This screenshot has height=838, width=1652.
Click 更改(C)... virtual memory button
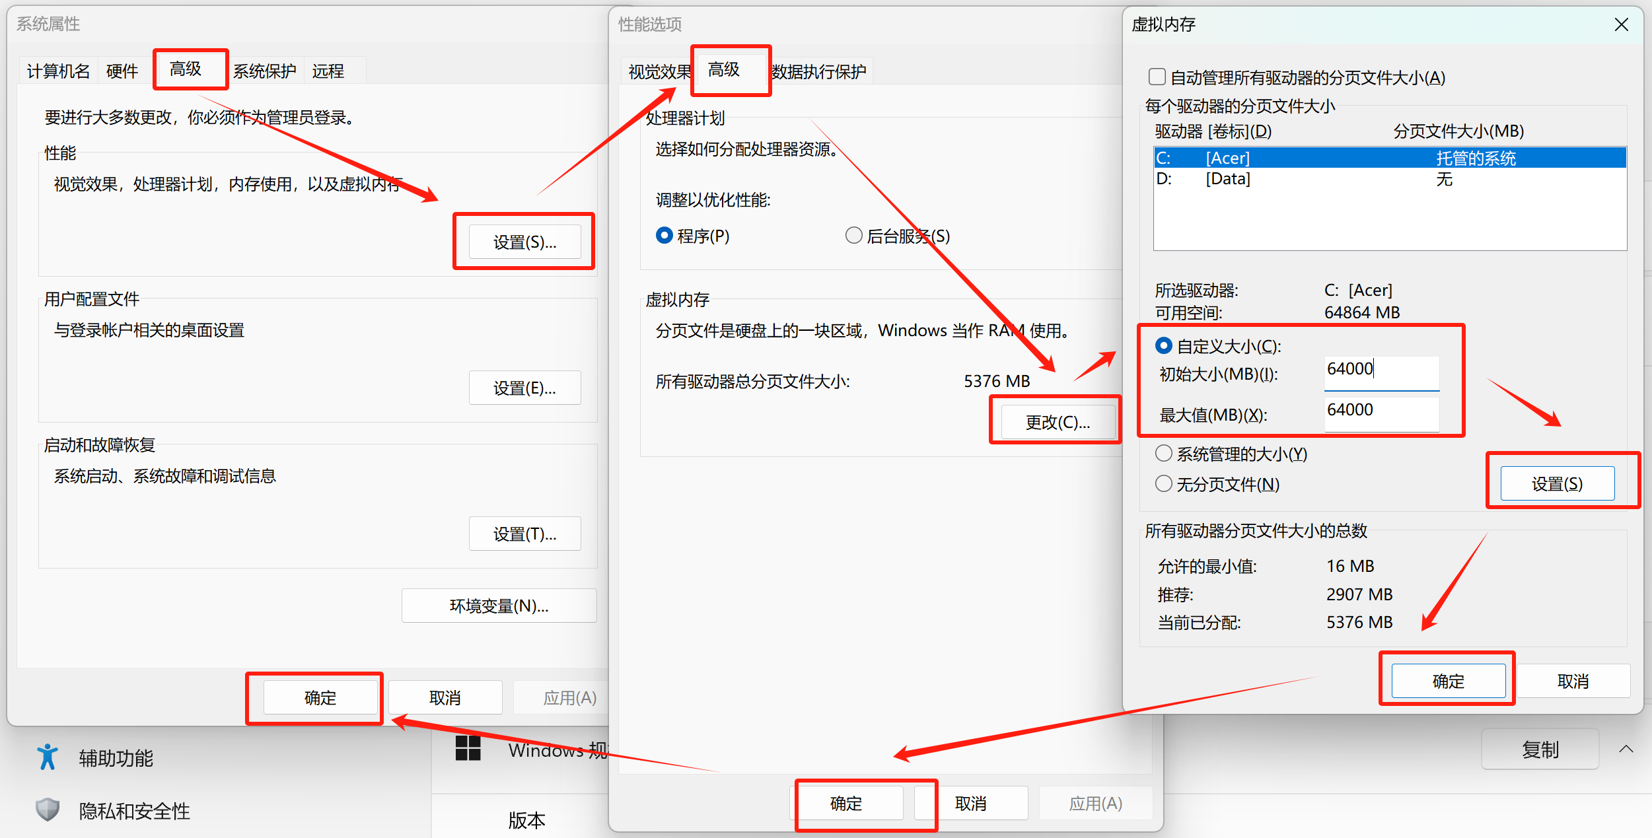pos(1058,423)
